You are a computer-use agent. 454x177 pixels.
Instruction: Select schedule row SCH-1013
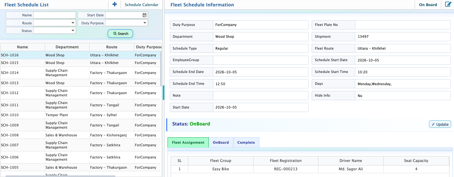[80, 83]
